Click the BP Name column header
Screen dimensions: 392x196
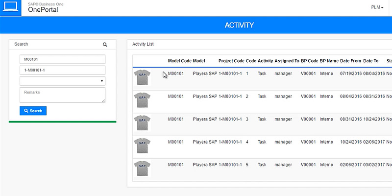pos(329,61)
